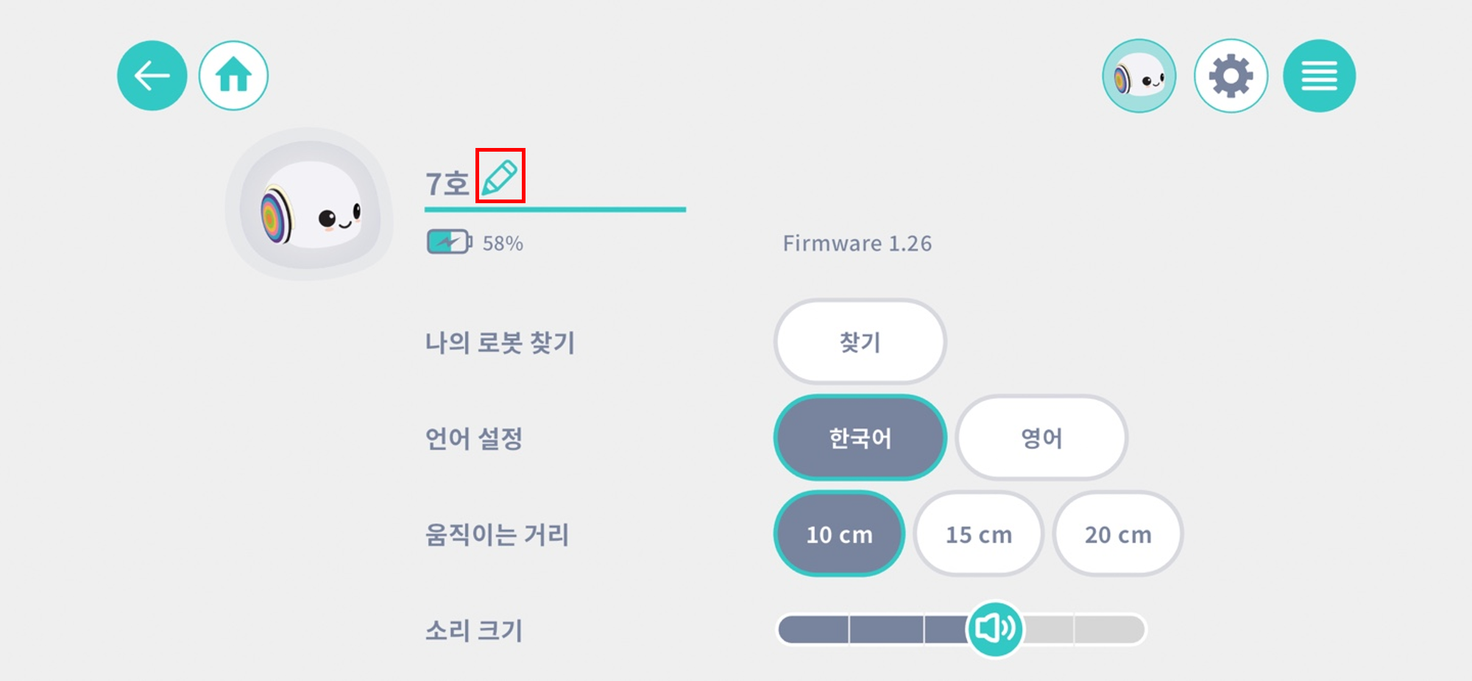Click the speaker volume knob icon
Screen dimensions: 1472x681
(995, 629)
